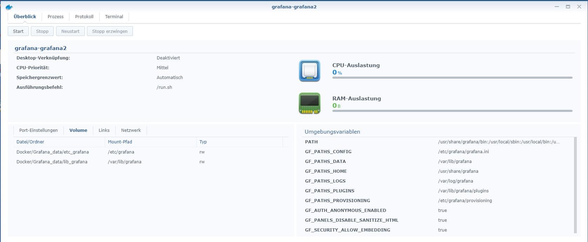Image resolution: width=588 pixels, height=242 pixels.
Task: Click the RAM-Auslastung progress bar
Action: point(452,111)
